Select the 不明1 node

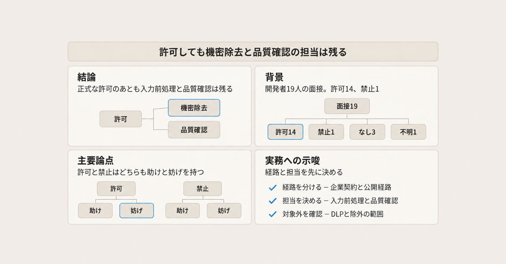[408, 132]
